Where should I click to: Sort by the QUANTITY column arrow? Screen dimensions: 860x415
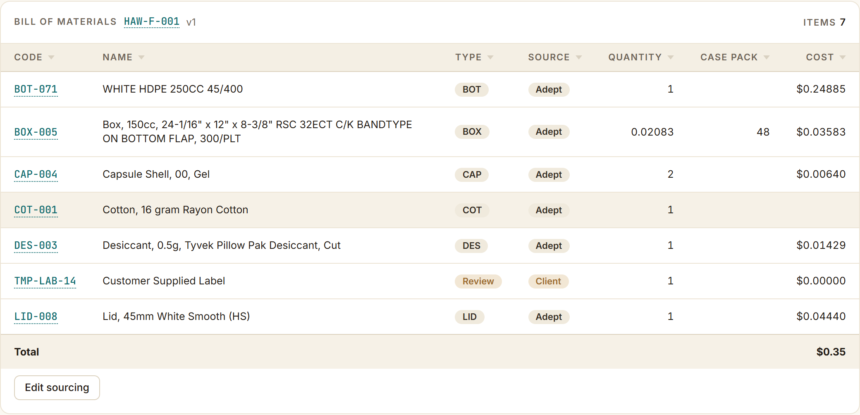[671, 57]
